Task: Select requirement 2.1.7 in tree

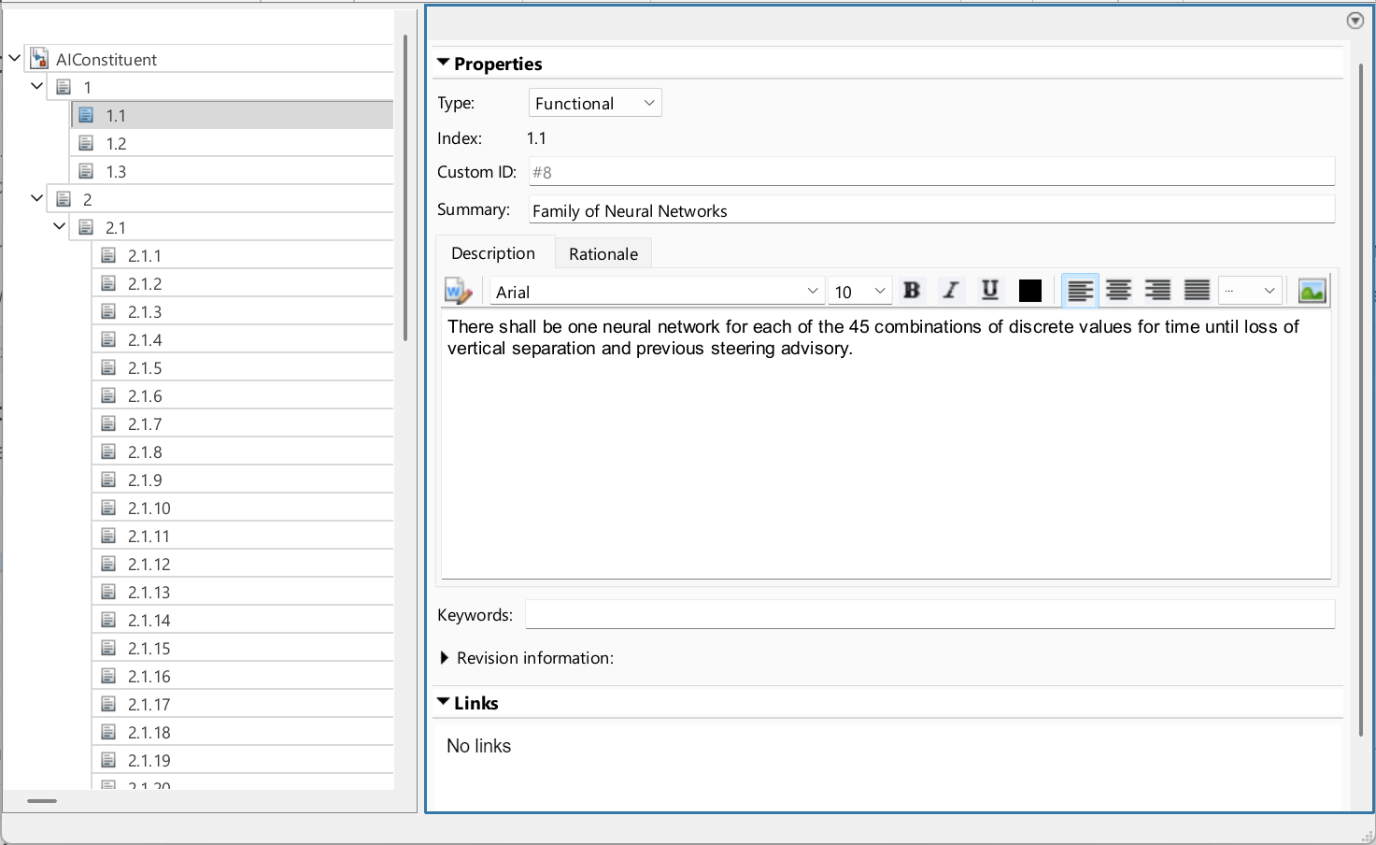Action: pos(243,423)
